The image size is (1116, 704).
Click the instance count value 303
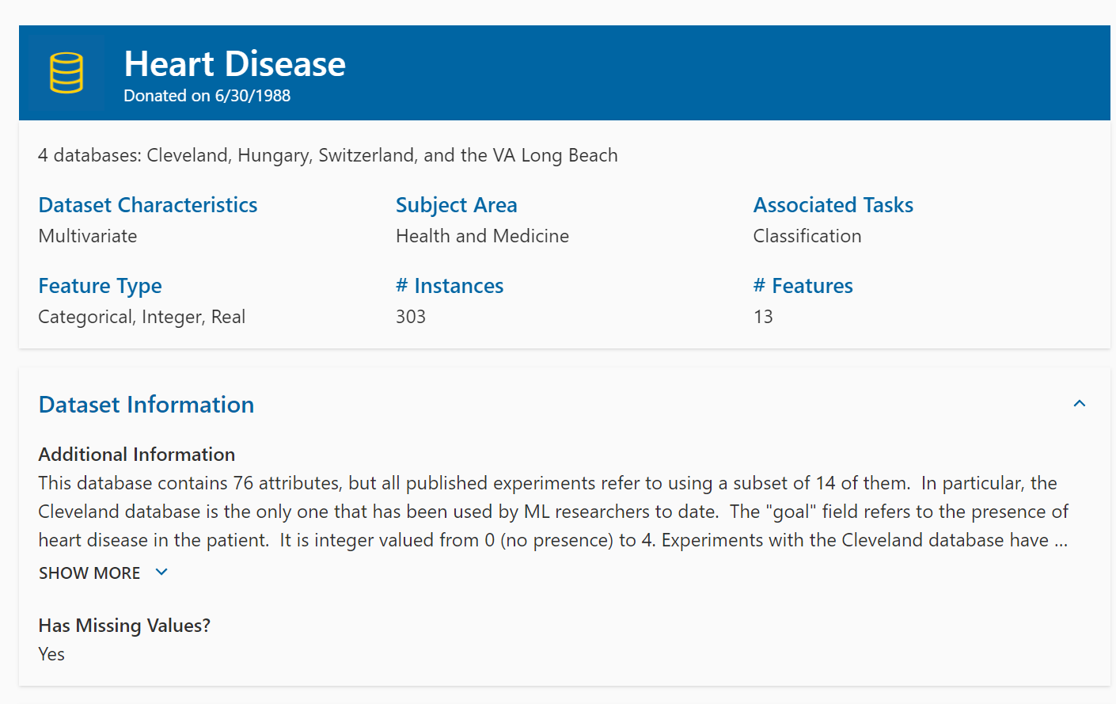point(410,316)
